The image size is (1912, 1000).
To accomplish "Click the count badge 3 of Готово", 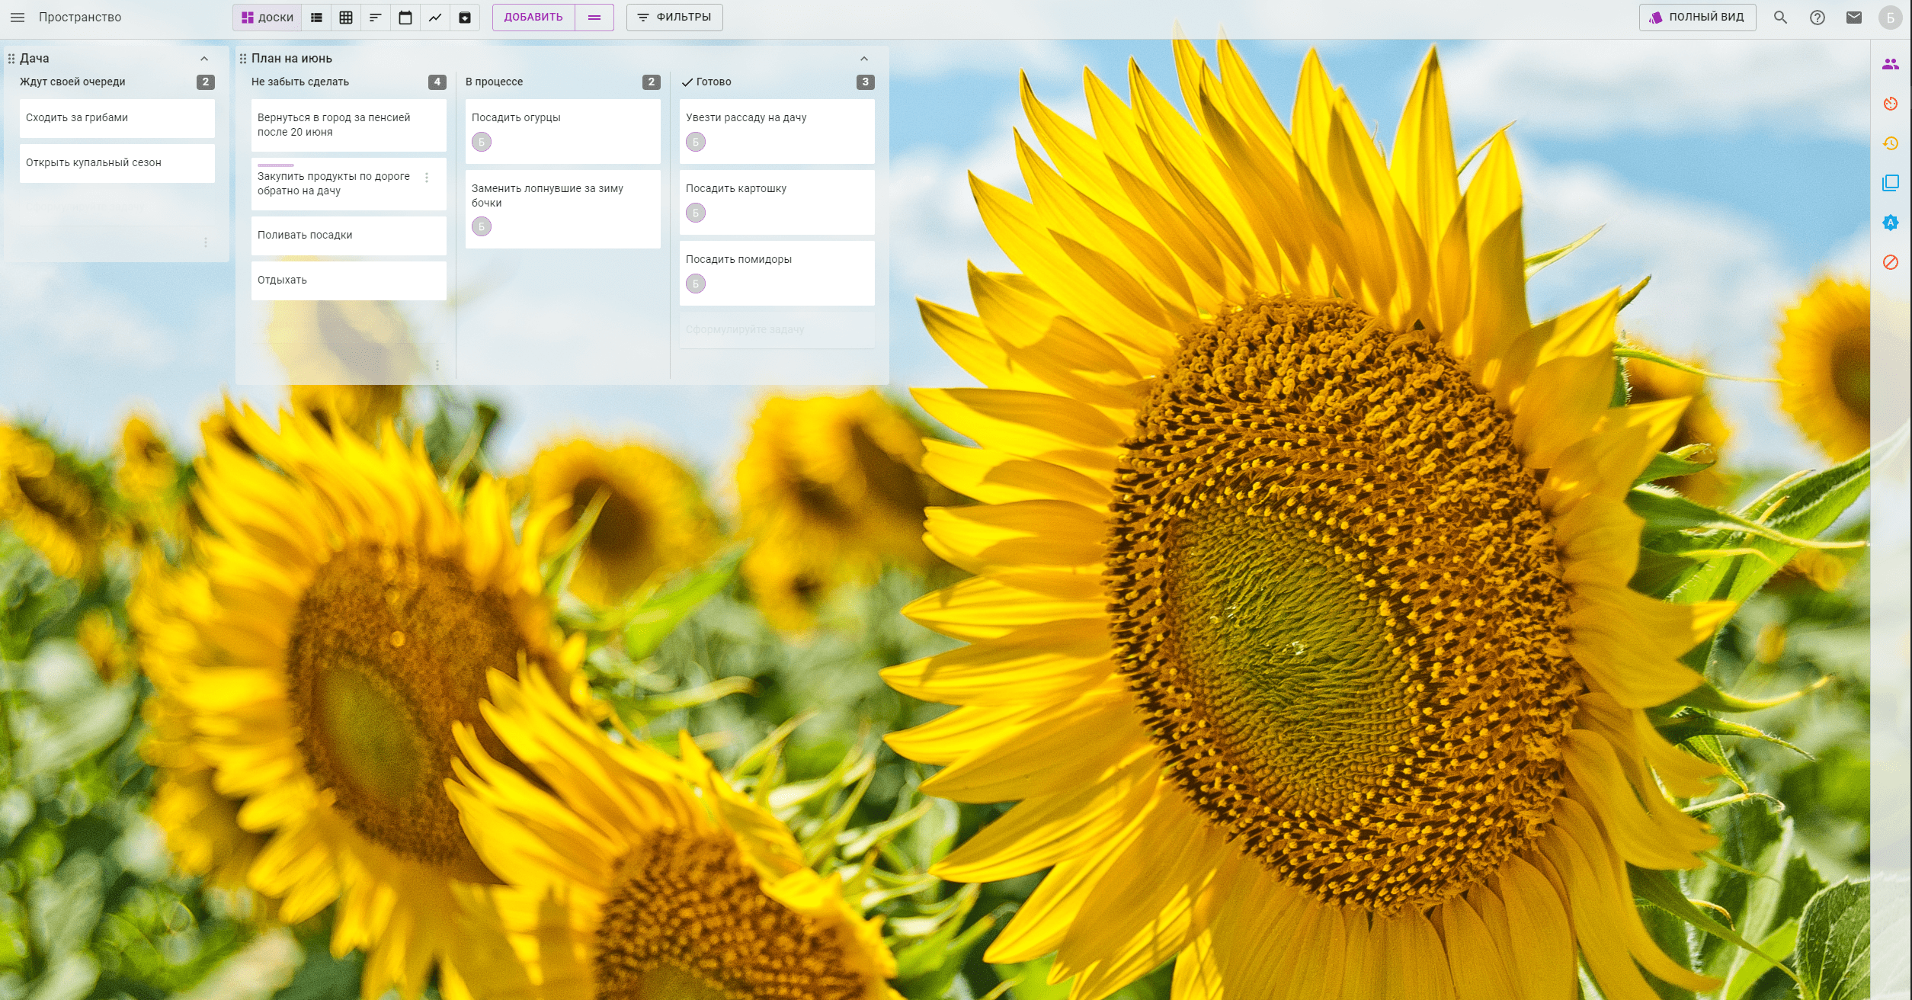I will click(866, 82).
